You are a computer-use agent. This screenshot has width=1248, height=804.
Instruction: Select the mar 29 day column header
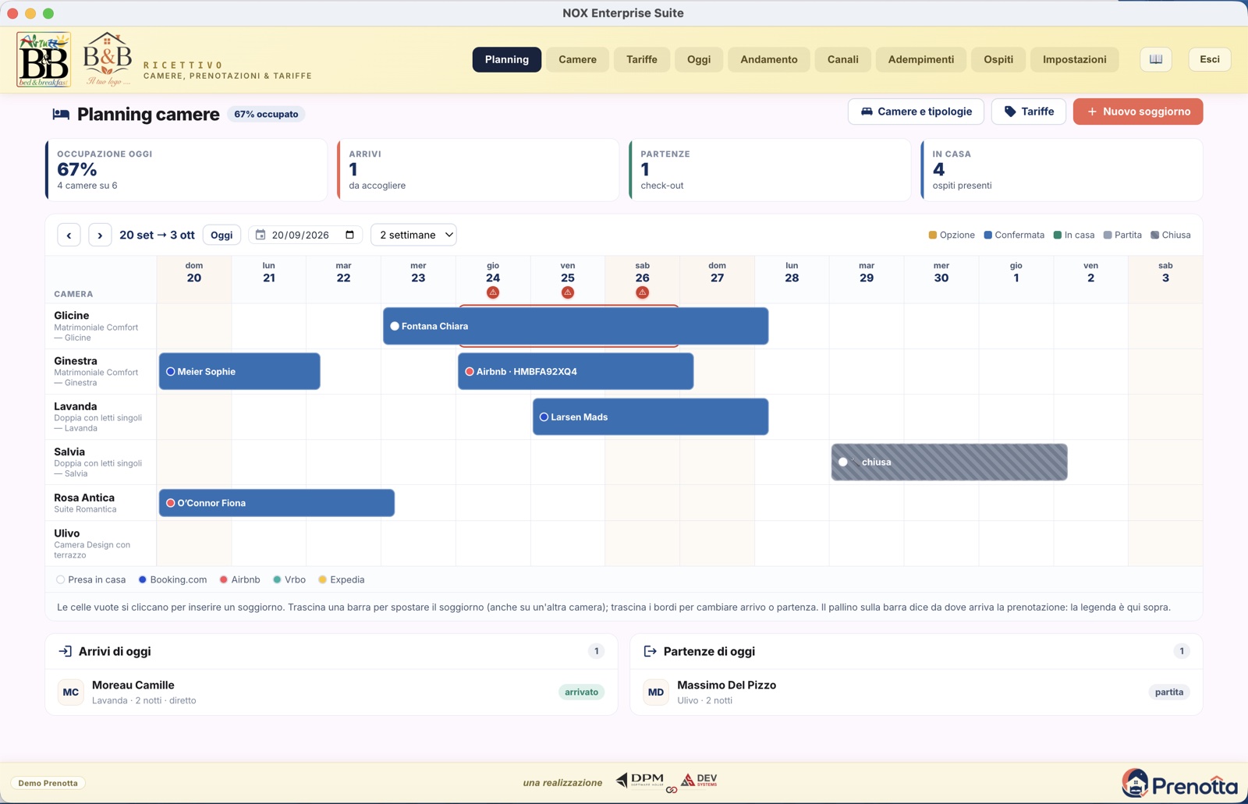click(x=867, y=279)
